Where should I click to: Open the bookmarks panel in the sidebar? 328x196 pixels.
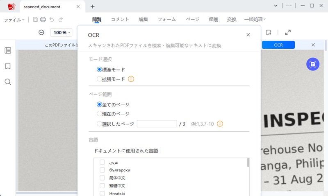(x=8, y=66)
